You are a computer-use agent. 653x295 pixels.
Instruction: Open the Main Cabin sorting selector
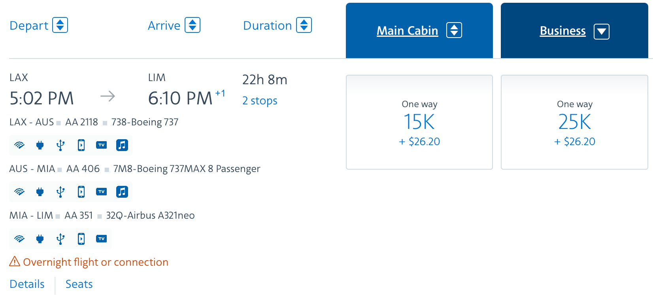point(454,30)
